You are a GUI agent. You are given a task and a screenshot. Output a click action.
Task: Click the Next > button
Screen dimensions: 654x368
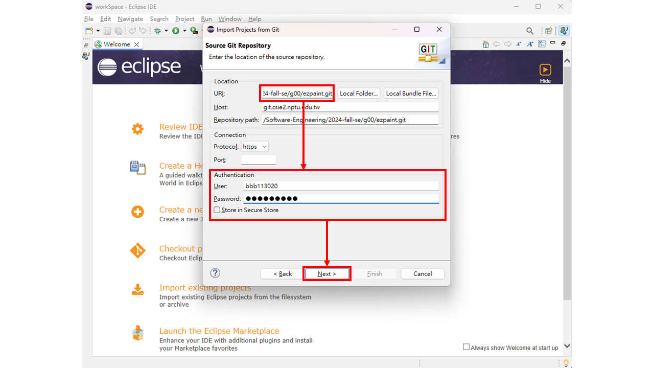(327, 274)
